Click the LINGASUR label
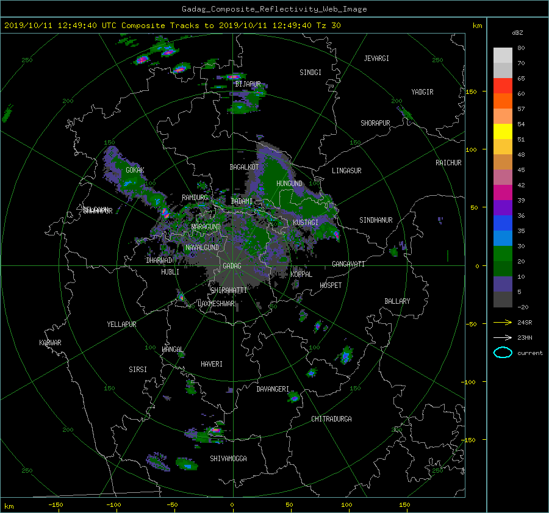This screenshot has height=513, width=549. coord(346,171)
